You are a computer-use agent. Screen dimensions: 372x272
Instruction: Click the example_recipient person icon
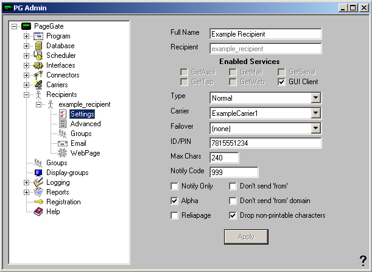tap(51, 104)
